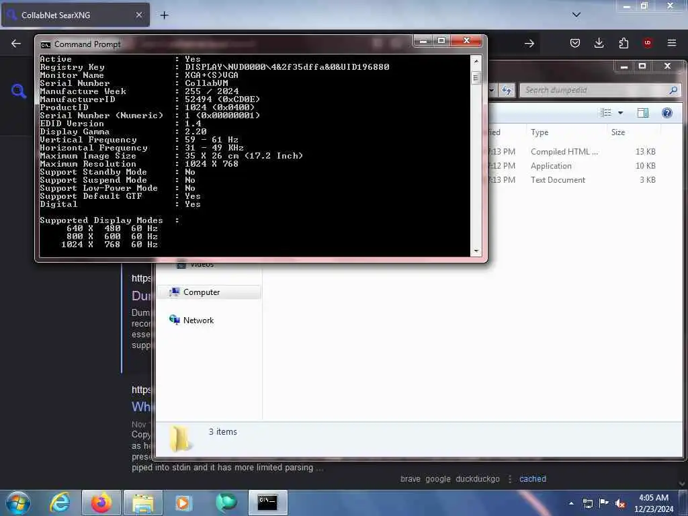The height and width of the screenshot is (516, 688).
Task: Open the duckduckgo search engine link
Action: tap(478, 478)
